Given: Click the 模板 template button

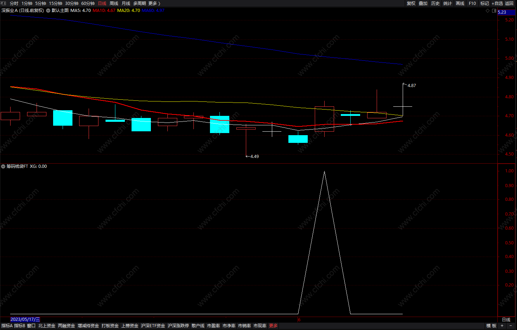Looking at the screenshot, I should 491,326.
